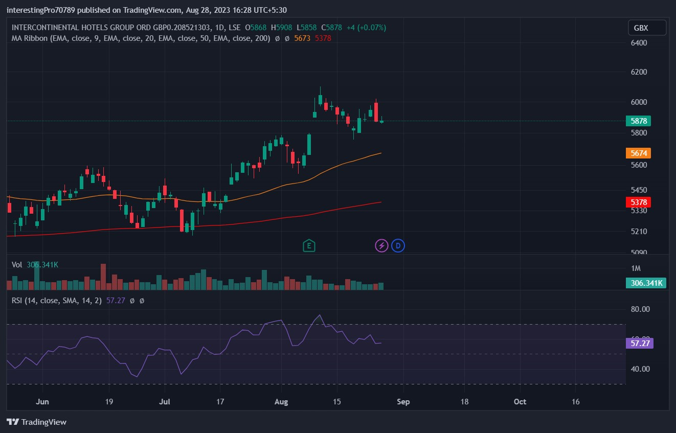Click the Earnings 'E' marker icon
676x433 pixels.
pos(308,246)
